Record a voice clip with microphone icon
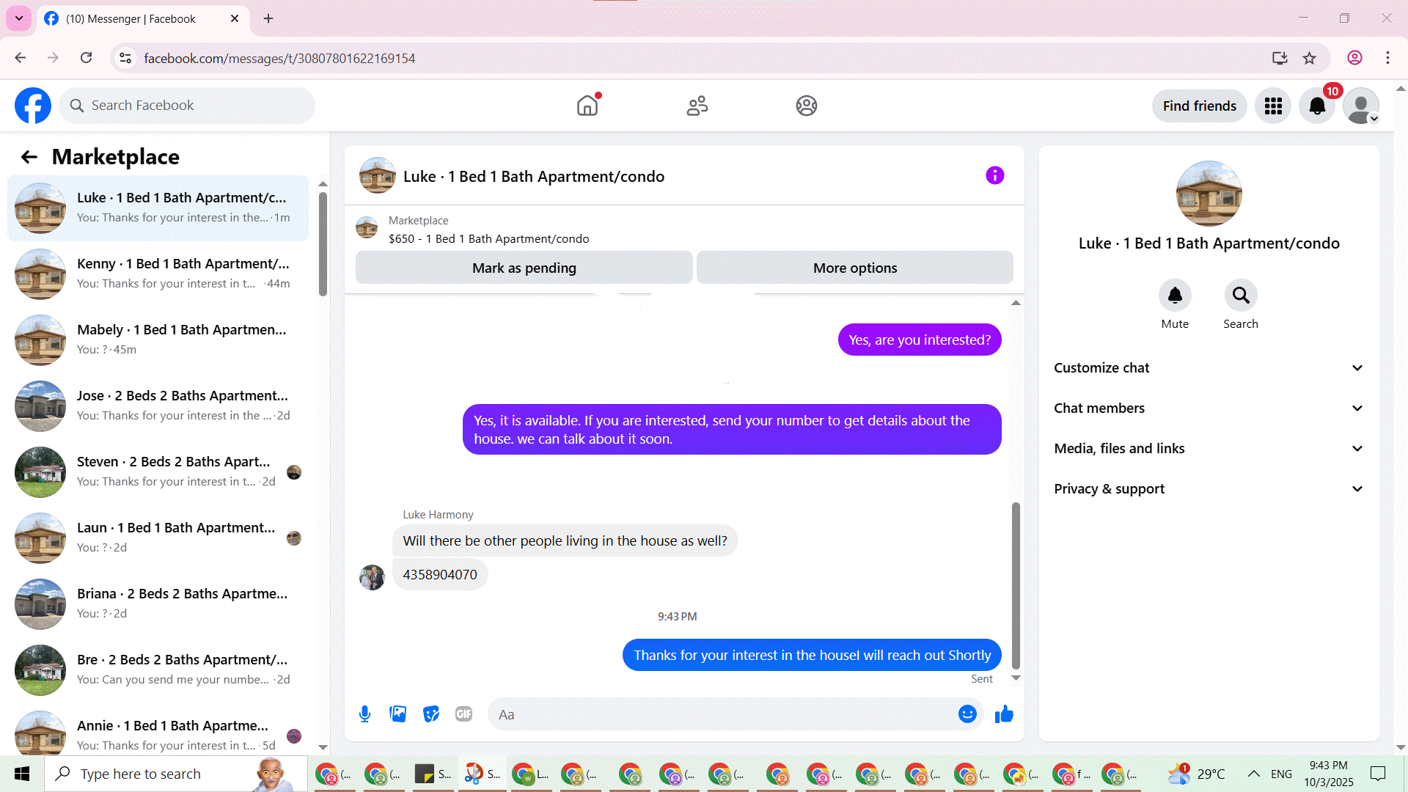 pyautogui.click(x=364, y=714)
